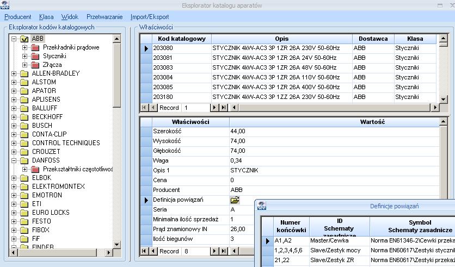Expand the ALLEN-BRADLEY node
Viewport: 455px width, 267px height.
click(14, 73)
